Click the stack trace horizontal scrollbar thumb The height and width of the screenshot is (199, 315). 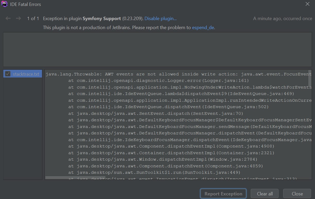tap(75, 178)
